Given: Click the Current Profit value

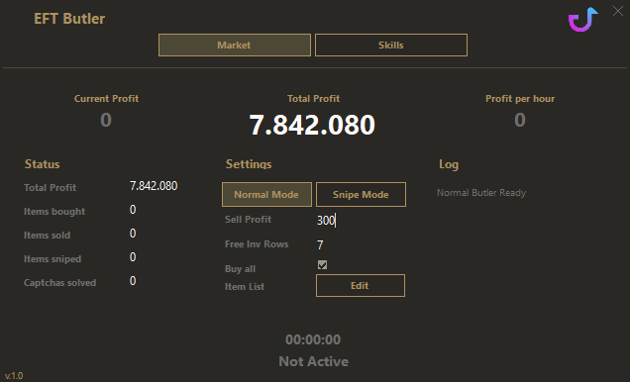Looking at the screenshot, I should 106,120.
